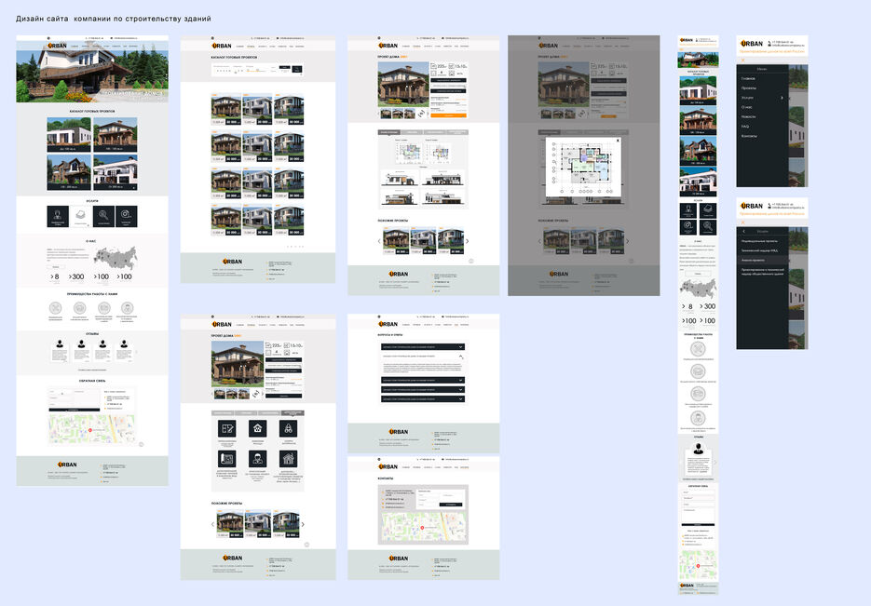Show next similar project on upper project page
871x606 pixels.
pos(467,241)
